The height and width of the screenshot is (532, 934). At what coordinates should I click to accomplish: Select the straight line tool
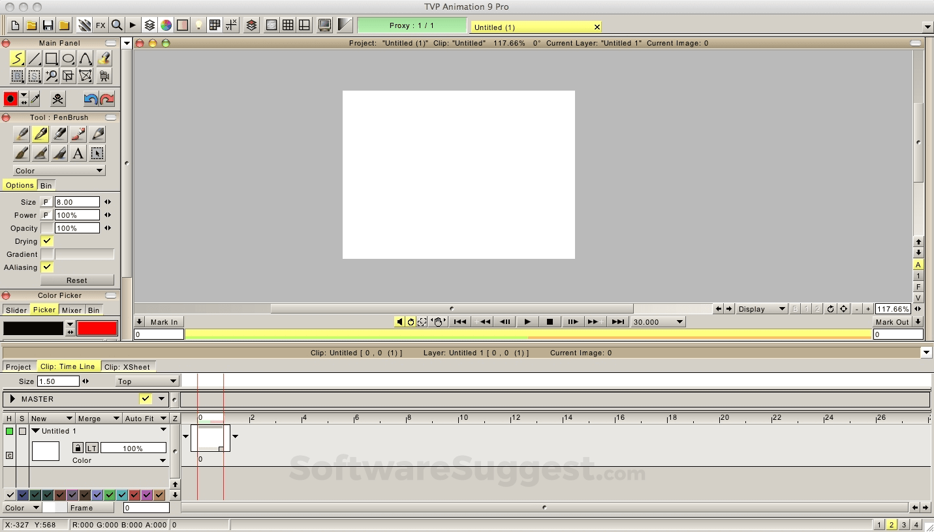(x=35, y=59)
